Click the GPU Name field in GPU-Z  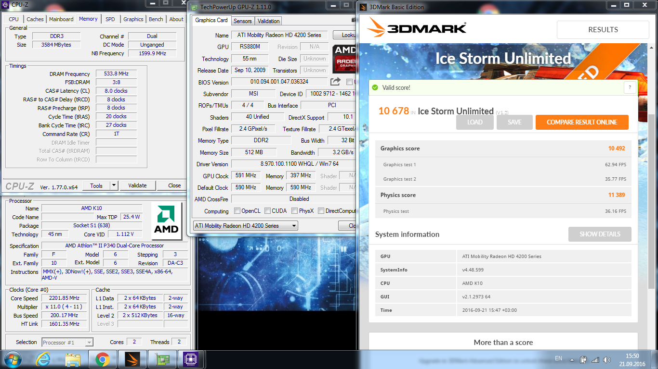(279, 35)
